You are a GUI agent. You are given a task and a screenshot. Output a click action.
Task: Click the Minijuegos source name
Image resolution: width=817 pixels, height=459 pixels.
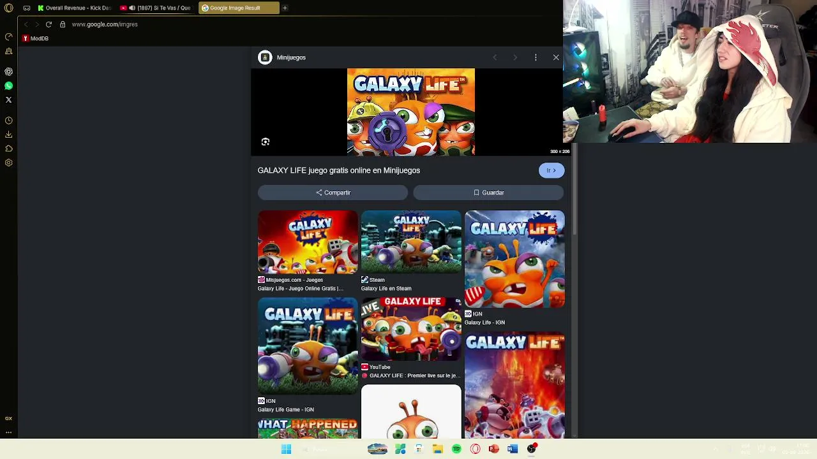pos(291,57)
